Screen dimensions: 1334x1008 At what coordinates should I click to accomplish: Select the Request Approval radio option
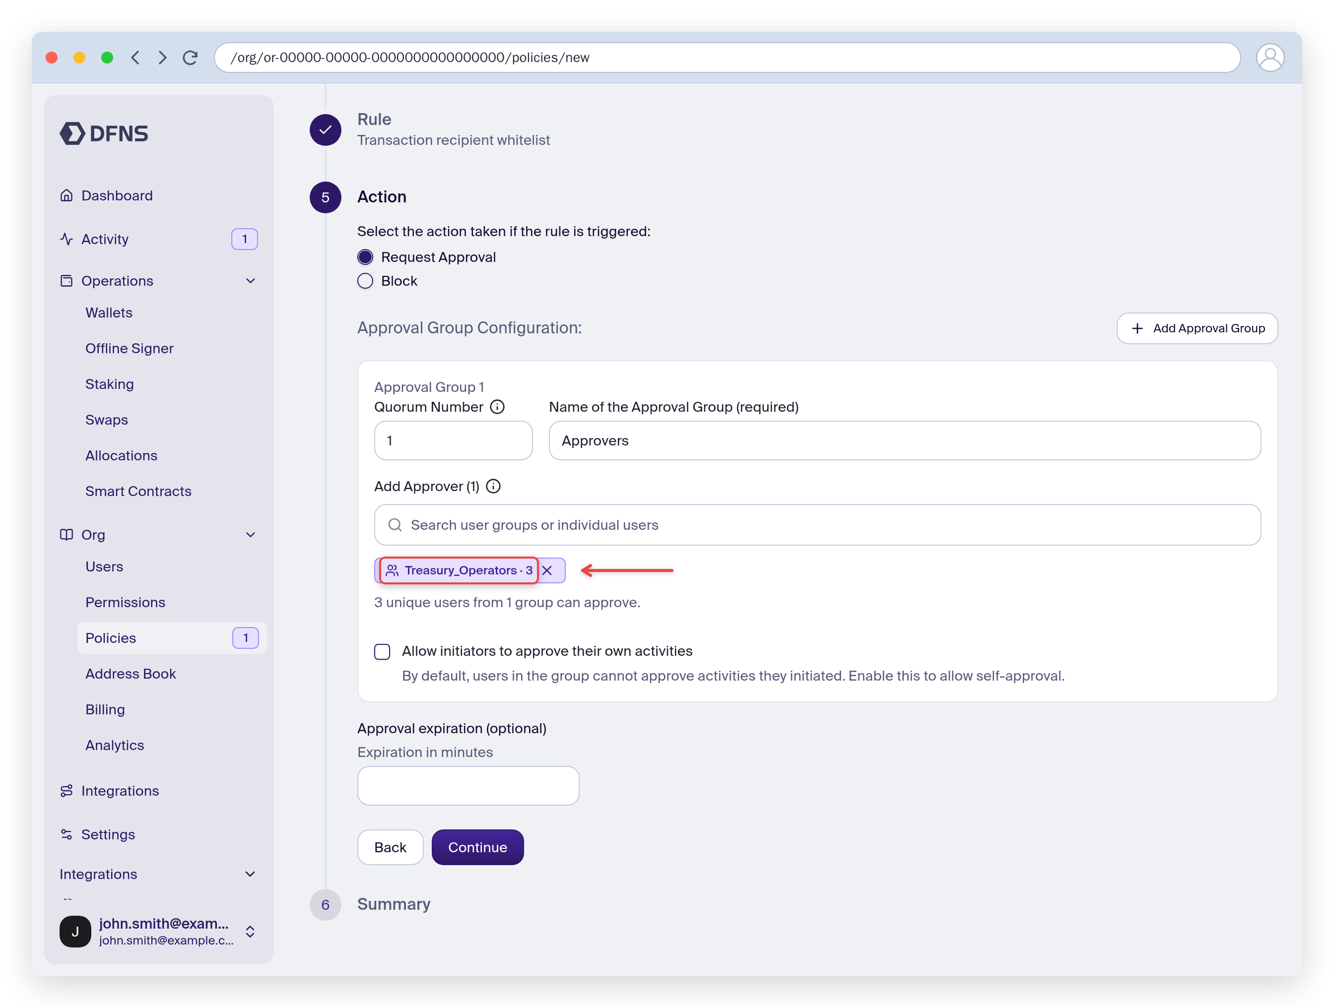coord(365,257)
